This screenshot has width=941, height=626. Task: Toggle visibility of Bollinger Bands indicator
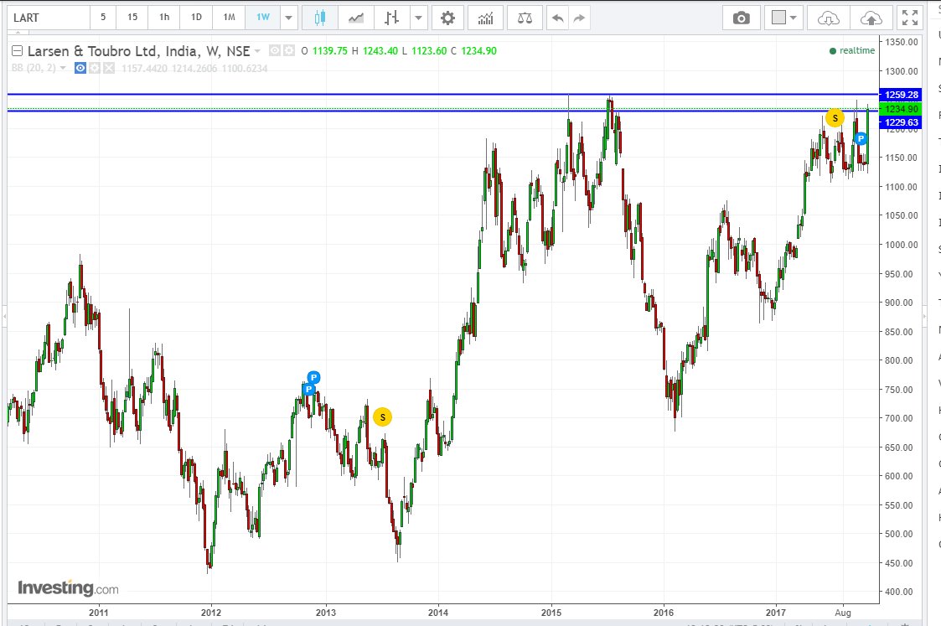pyautogui.click(x=80, y=69)
